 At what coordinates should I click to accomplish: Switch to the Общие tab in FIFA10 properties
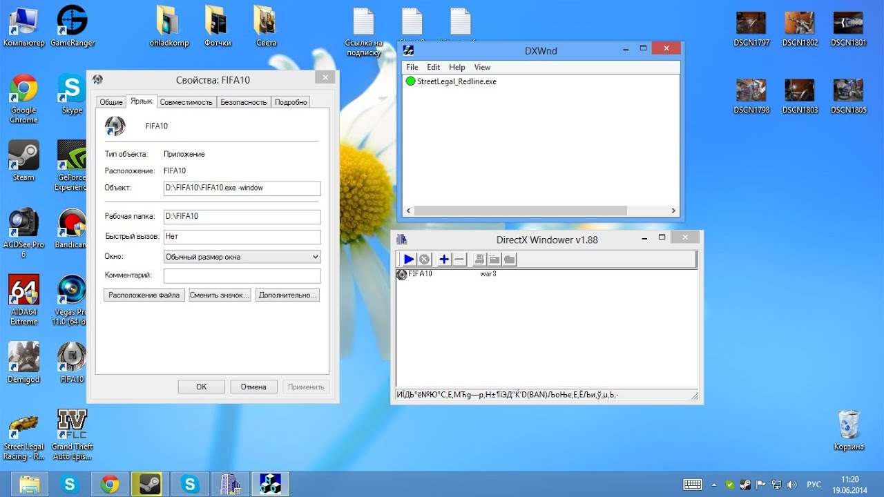tap(111, 102)
